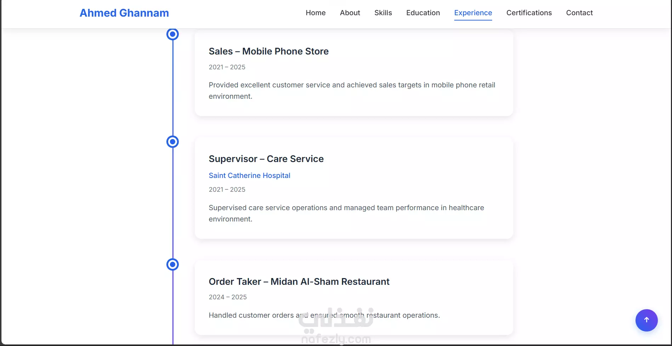Jump to the Education section
The width and height of the screenshot is (672, 346).
pos(423,13)
